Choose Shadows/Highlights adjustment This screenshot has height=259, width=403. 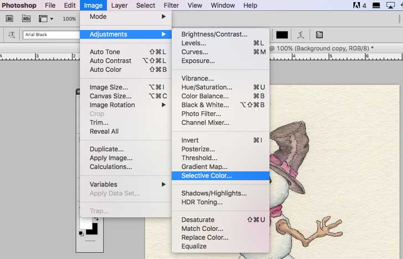(220, 193)
